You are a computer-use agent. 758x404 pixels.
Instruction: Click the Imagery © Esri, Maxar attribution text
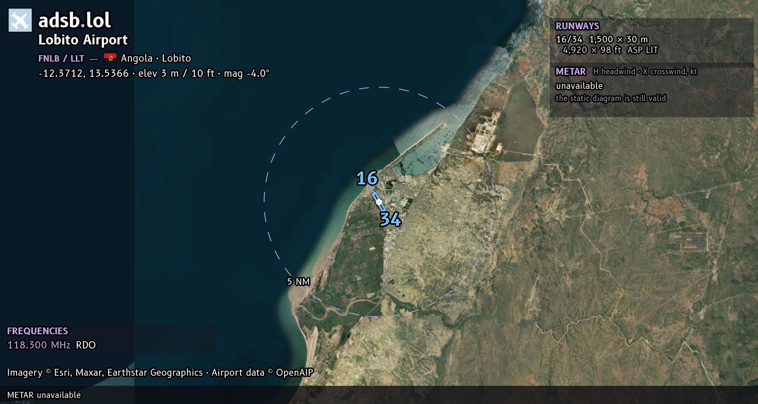[x=105, y=373]
